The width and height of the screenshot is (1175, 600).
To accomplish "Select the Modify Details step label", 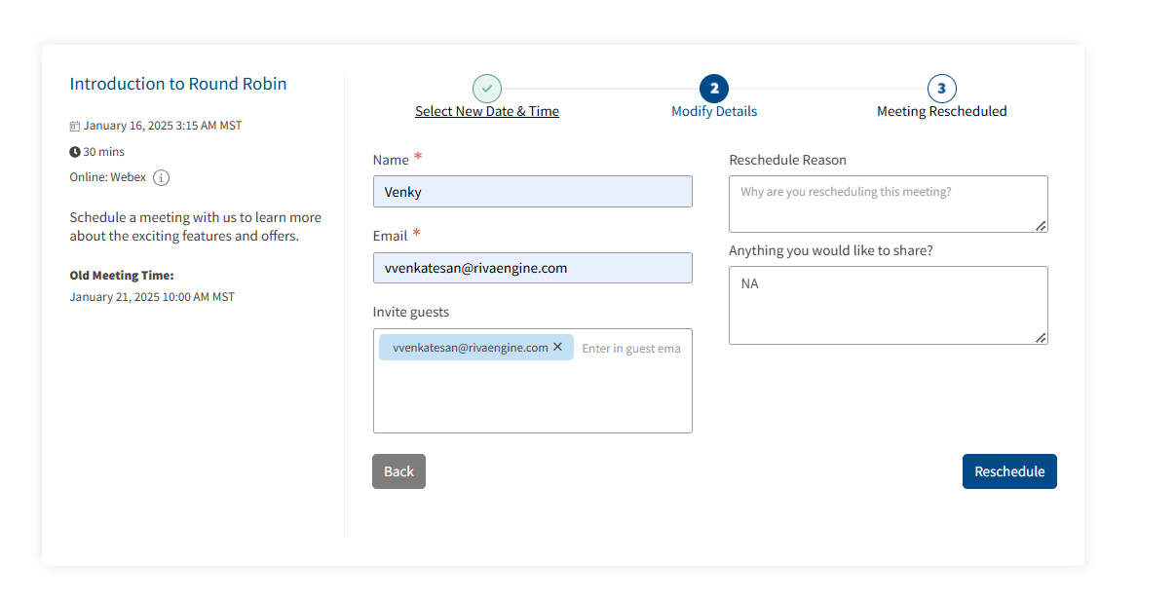I will [714, 111].
